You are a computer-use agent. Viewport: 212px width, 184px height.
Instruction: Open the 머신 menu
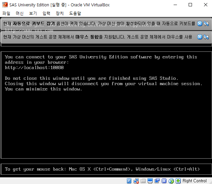point(20,13)
